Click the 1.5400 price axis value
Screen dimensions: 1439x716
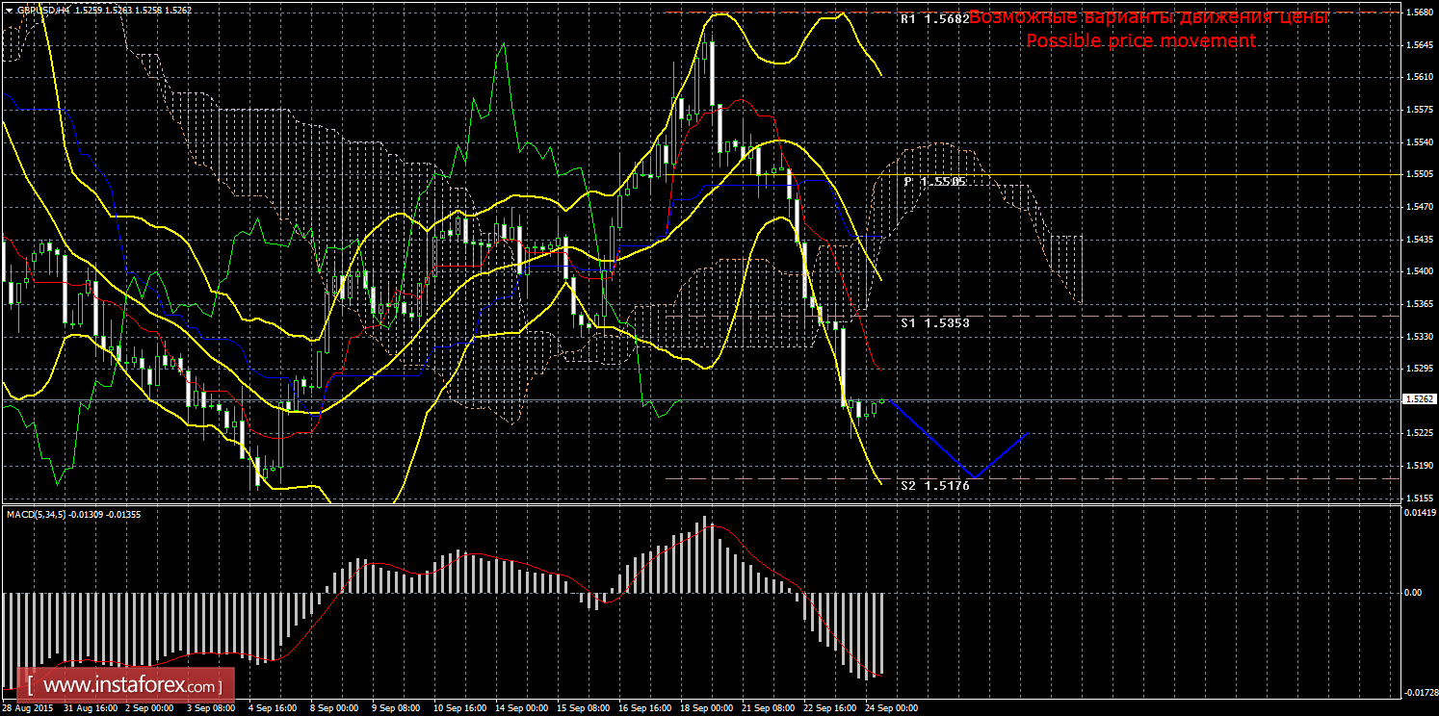click(1417, 272)
